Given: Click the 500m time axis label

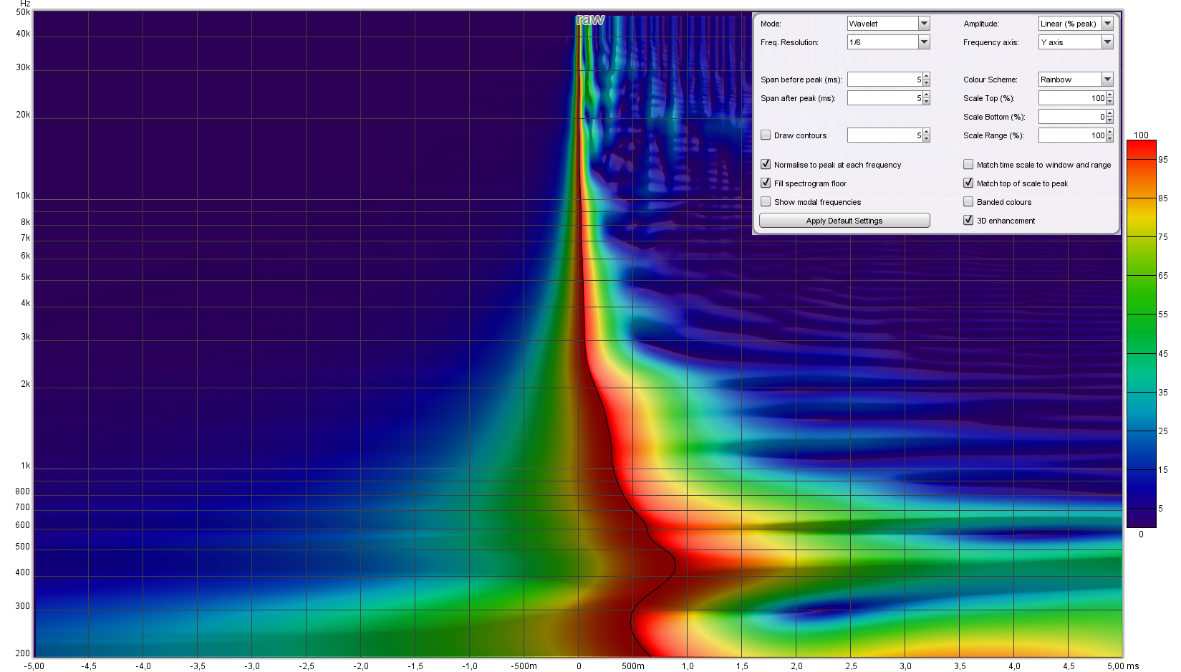Looking at the screenshot, I should pyautogui.click(x=632, y=666).
